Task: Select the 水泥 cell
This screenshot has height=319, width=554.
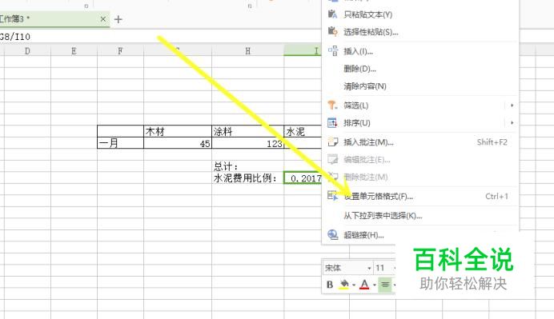Action: click(303, 131)
